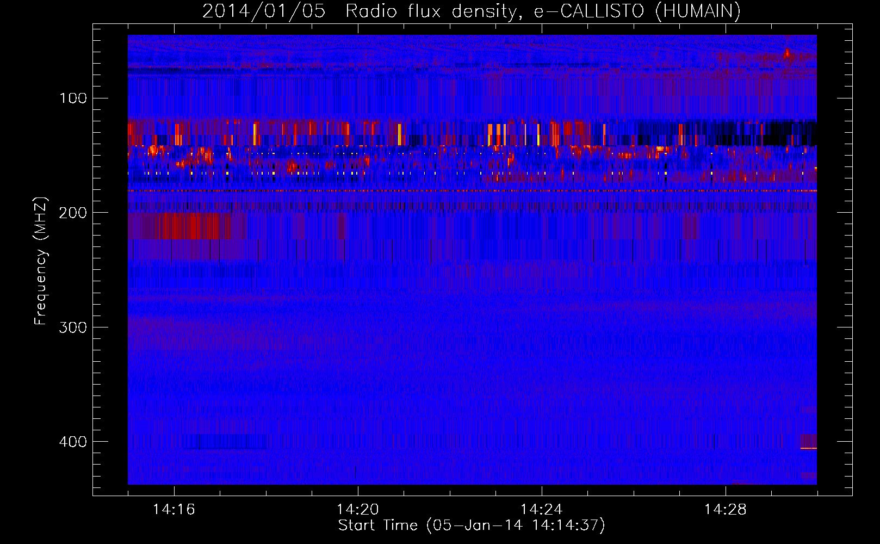Click the frequency tick label "300"
Image resolution: width=880 pixels, height=544 pixels.
73,327
